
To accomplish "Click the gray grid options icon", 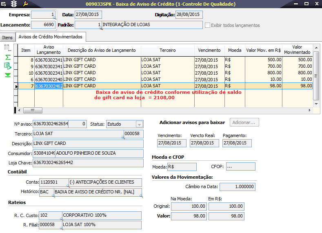I will (7, 48).
